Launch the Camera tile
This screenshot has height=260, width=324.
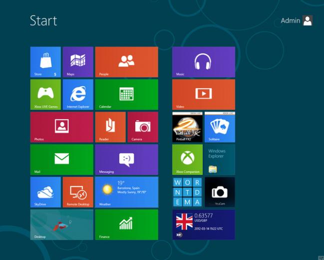[x=143, y=127]
